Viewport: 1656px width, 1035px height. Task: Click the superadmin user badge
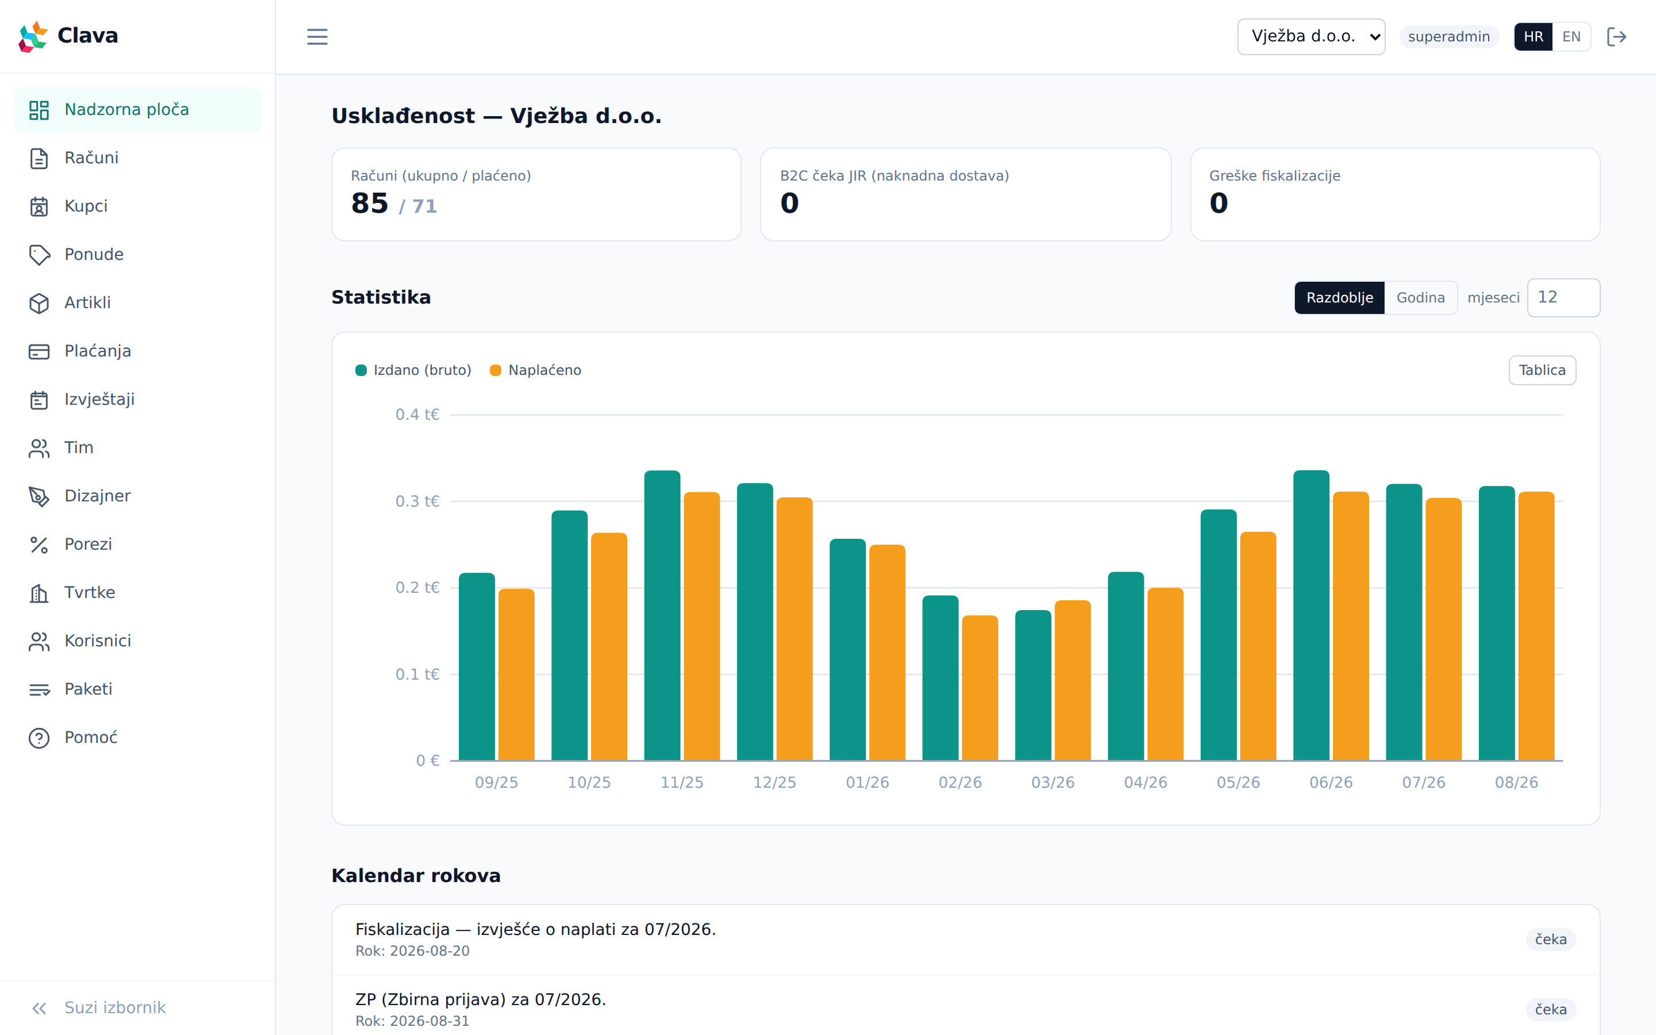1448,36
